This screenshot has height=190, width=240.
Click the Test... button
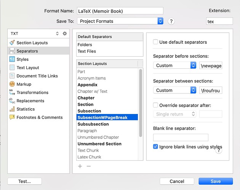click(24, 181)
